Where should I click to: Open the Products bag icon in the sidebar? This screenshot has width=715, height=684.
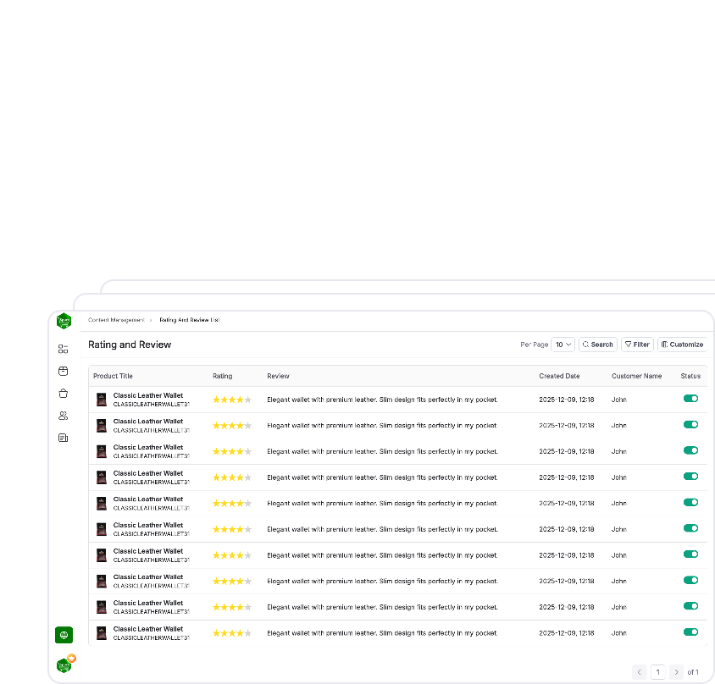(x=63, y=393)
